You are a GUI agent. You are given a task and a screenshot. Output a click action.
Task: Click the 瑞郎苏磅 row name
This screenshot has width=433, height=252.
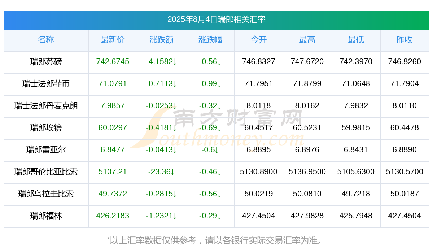tap(46, 62)
